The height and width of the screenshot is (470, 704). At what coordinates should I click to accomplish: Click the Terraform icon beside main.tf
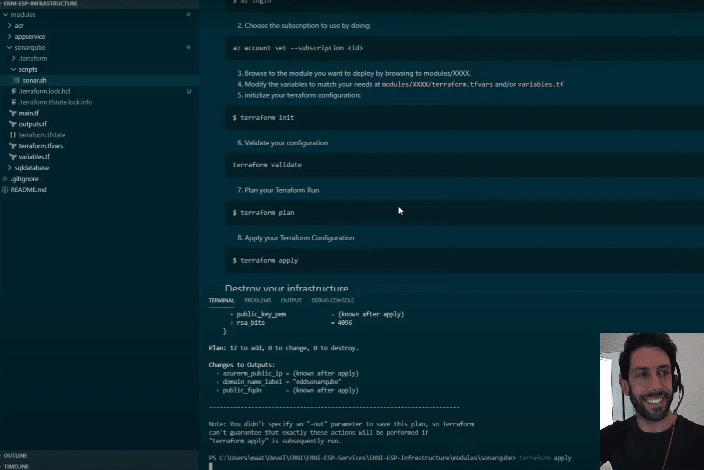(x=13, y=113)
